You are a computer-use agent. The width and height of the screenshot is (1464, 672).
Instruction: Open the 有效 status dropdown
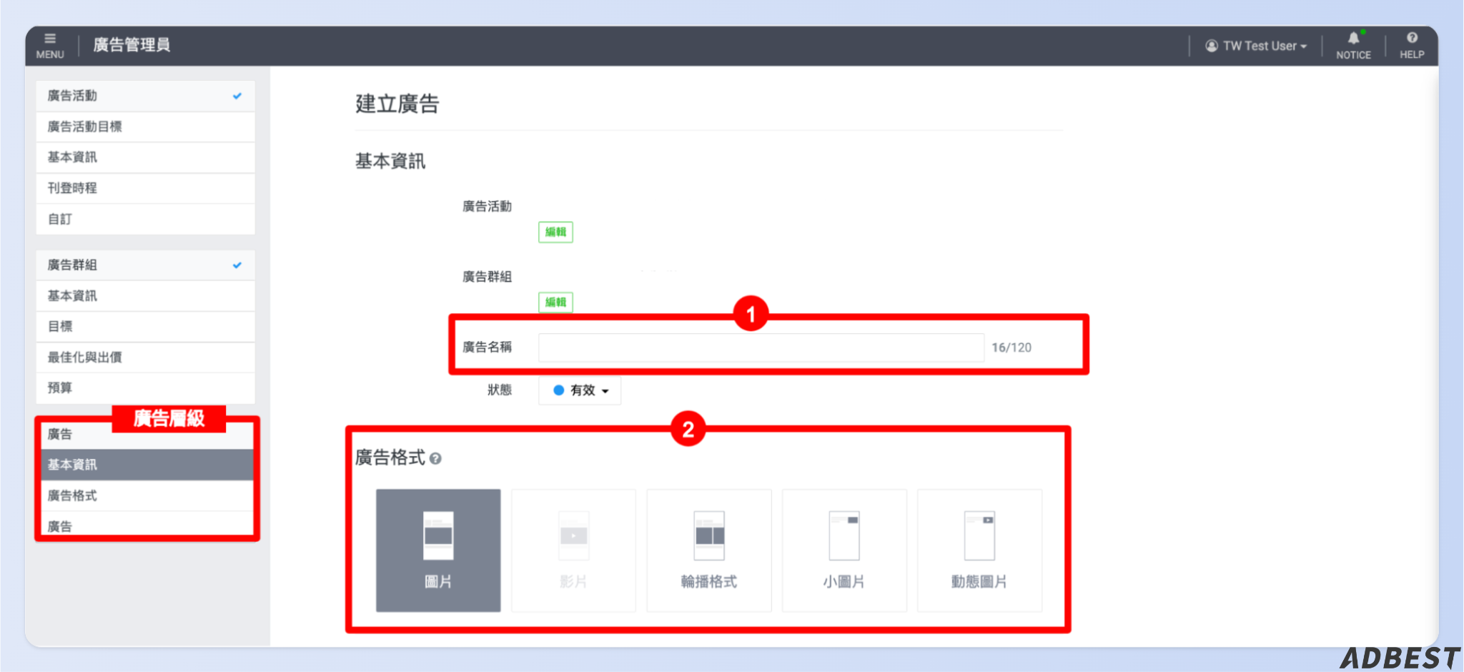[579, 390]
